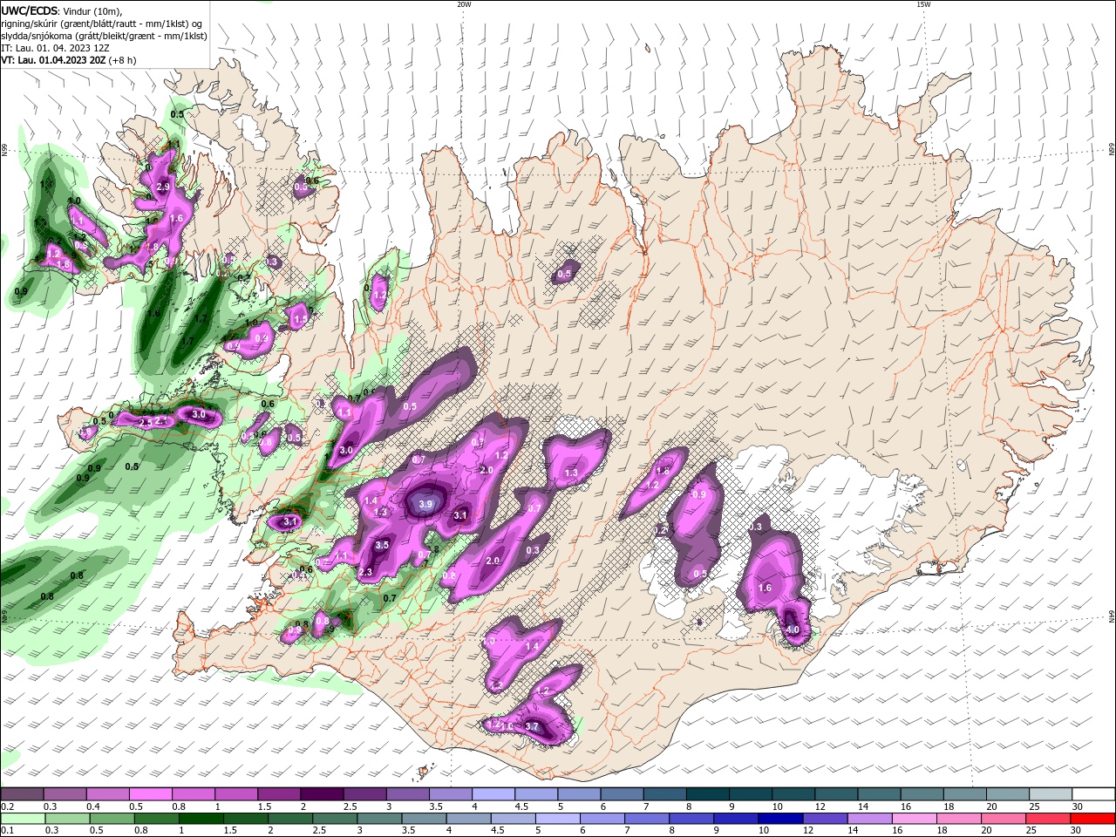Select the deep navy blue swatch between 10 and 12
The width and height of the screenshot is (1116, 837).
point(781,819)
